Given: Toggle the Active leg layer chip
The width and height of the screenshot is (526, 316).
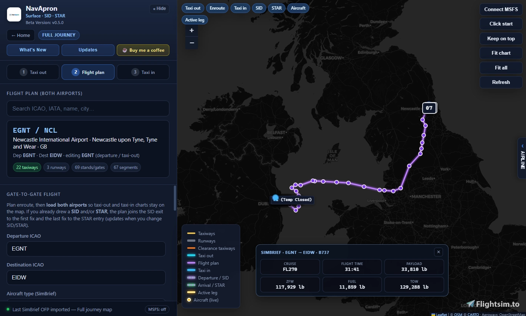Looking at the screenshot, I should pos(195,20).
